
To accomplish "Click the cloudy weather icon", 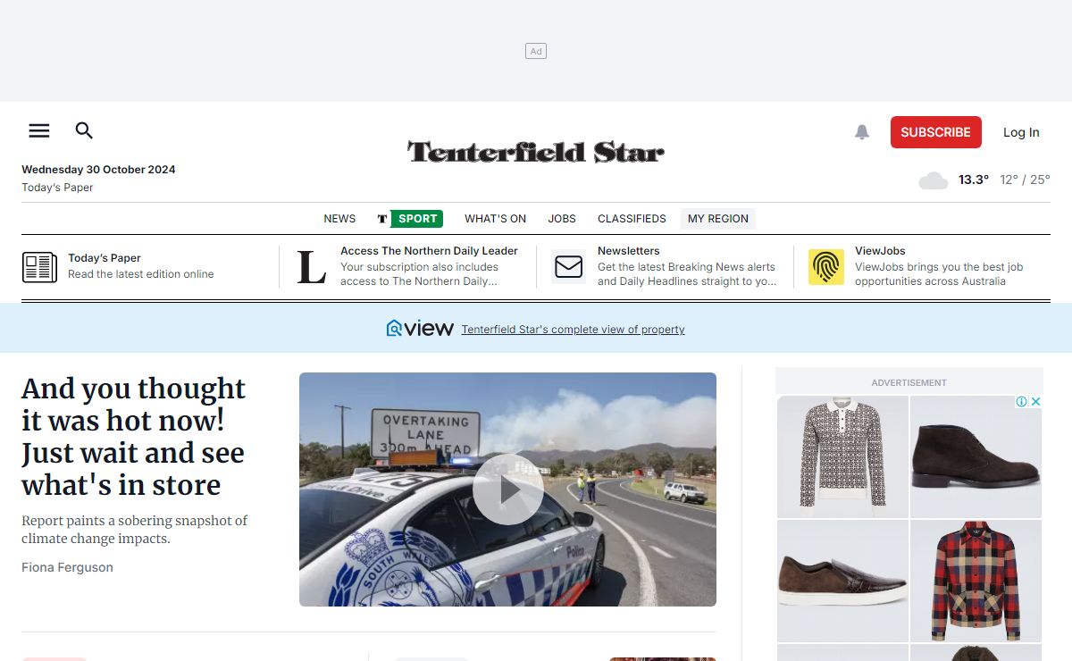I will point(934,180).
